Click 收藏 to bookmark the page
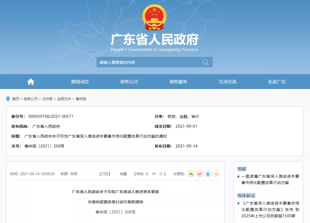 coord(123,174)
